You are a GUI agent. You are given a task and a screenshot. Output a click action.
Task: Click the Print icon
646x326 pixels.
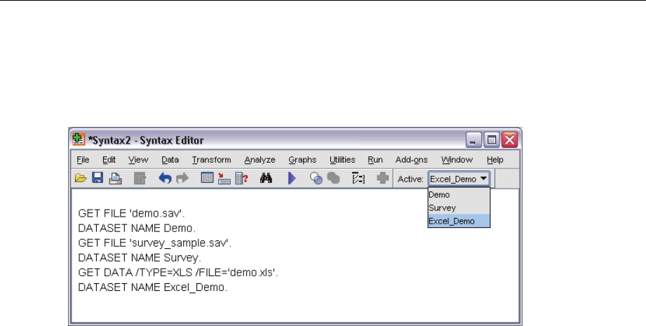[x=115, y=178]
